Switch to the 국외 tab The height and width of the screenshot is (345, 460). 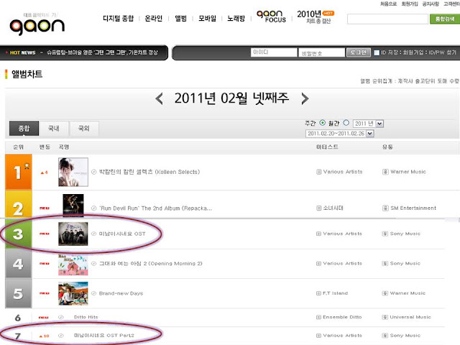pyautogui.click(x=84, y=128)
